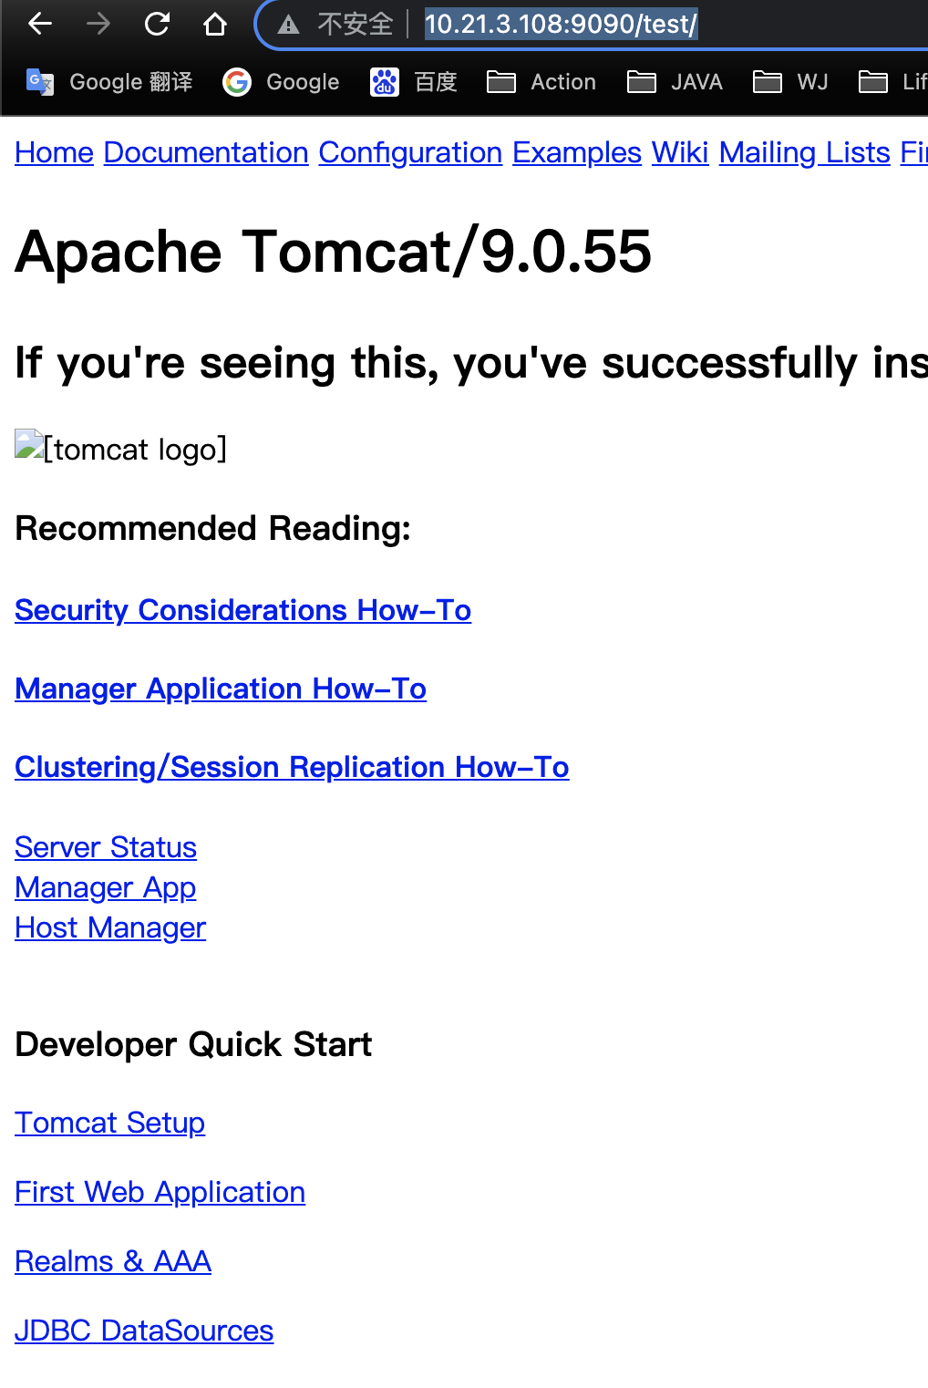The image size is (928, 1388).
Task: Open Clustering/Session Replication How-To link
Action: (292, 767)
